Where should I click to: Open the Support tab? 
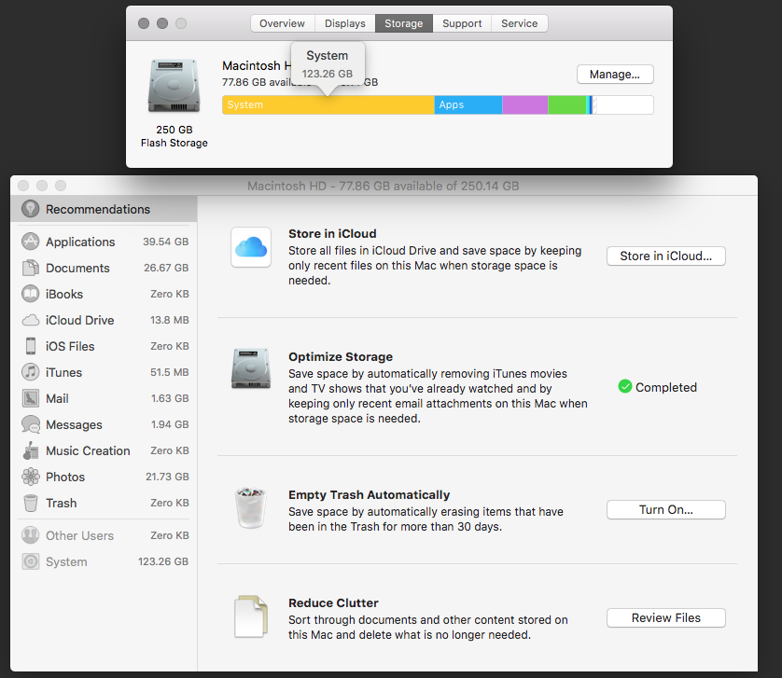462,23
